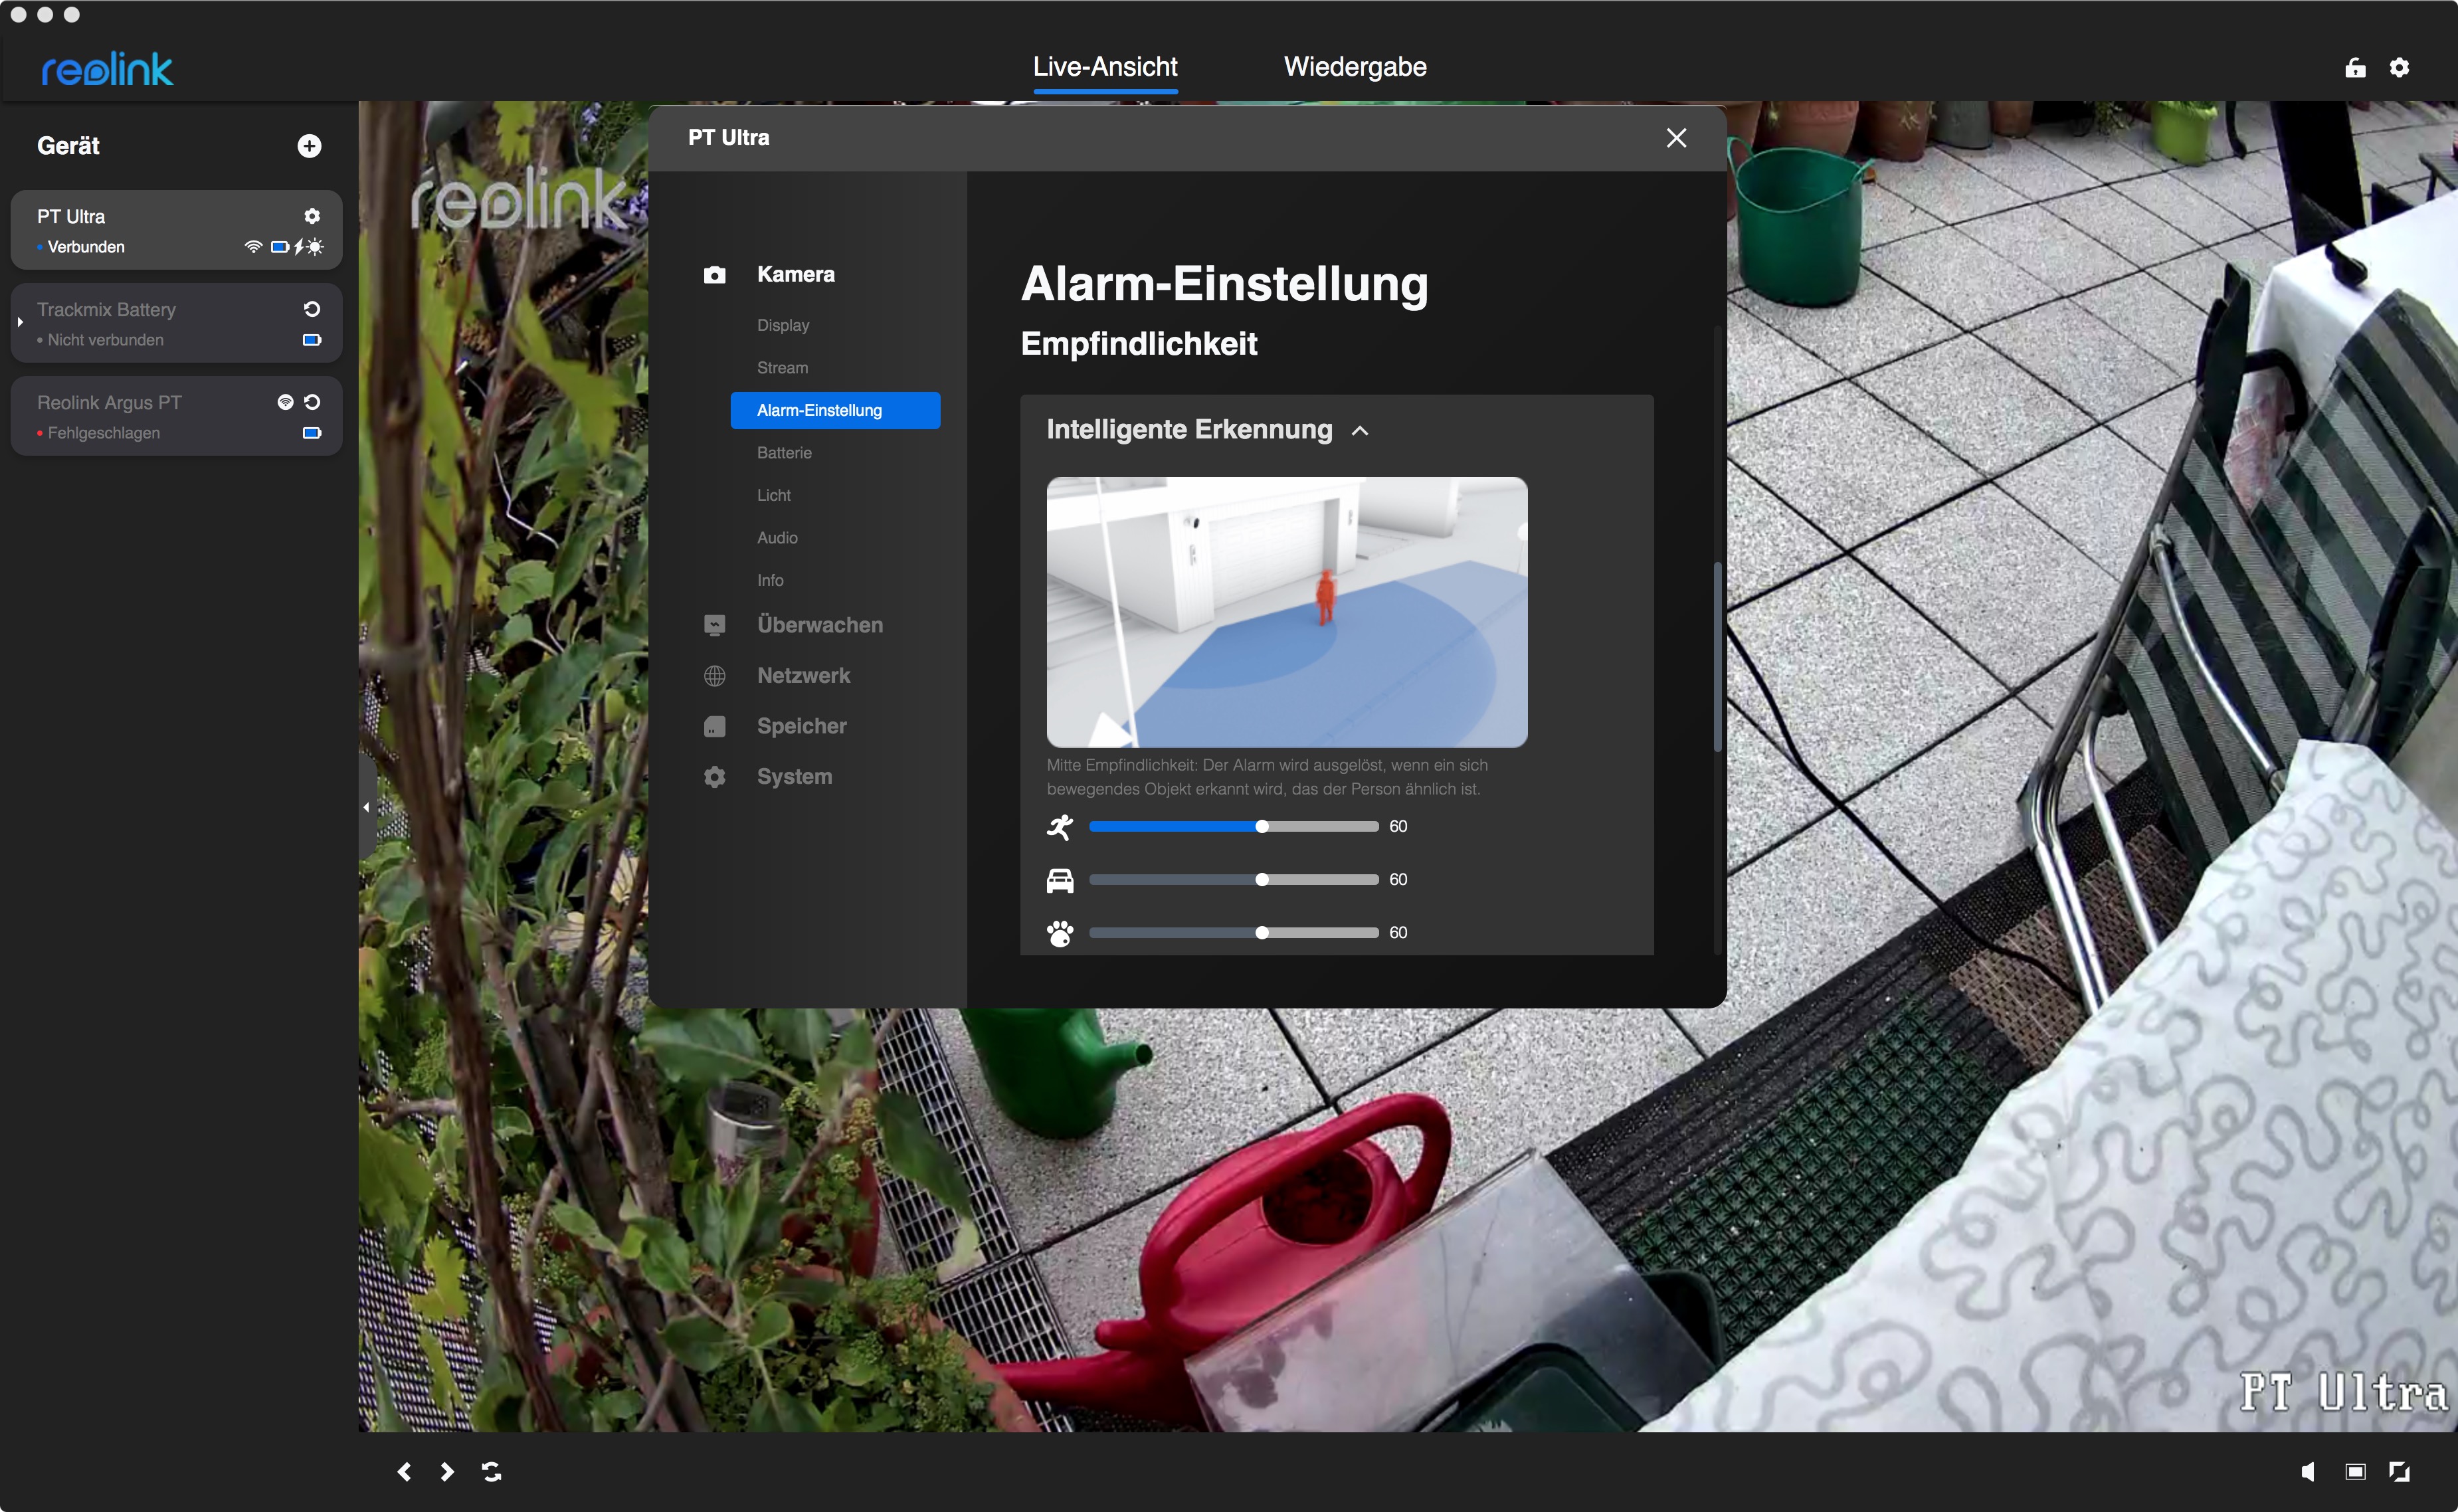Retry connection for Reolink Argus PT

312,402
